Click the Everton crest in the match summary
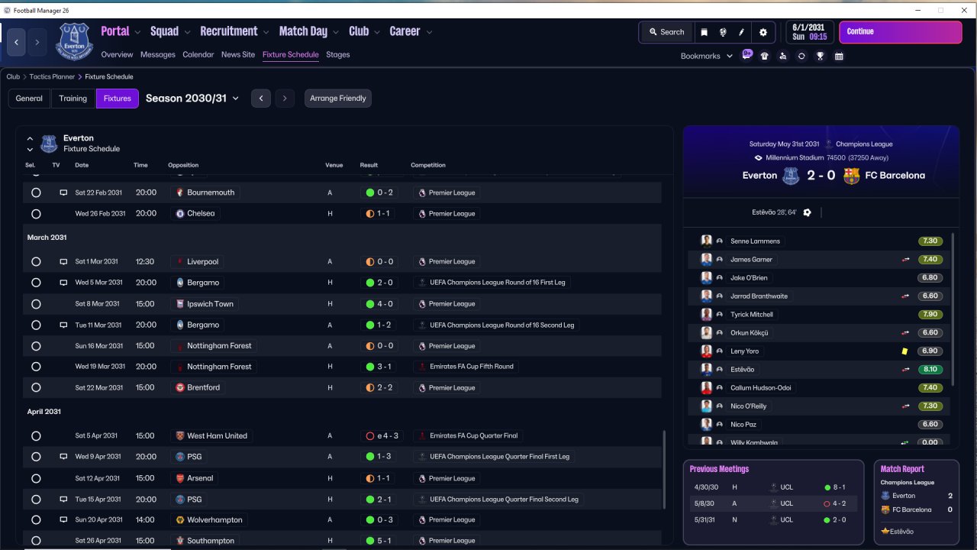The height and width of the screenshot is (550, 977). (x=790, y=176)
